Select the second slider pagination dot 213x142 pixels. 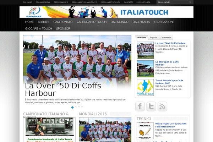point(76,107)
